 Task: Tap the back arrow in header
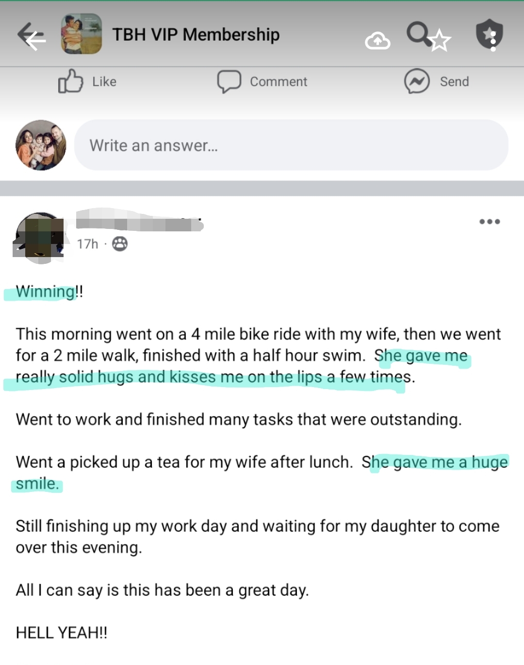tap(31, 35)
